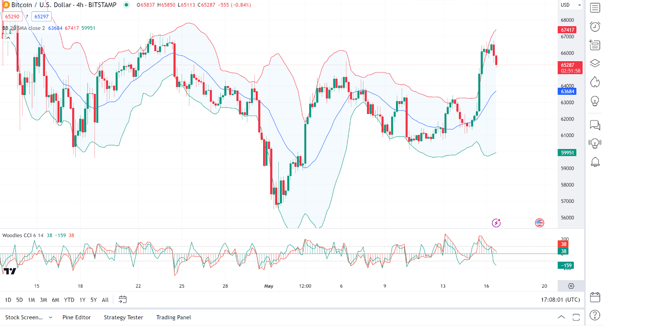This screenshot has height=327, width=654.
Task: Open the Chats speech bubble icon
Action: point(595,125)
